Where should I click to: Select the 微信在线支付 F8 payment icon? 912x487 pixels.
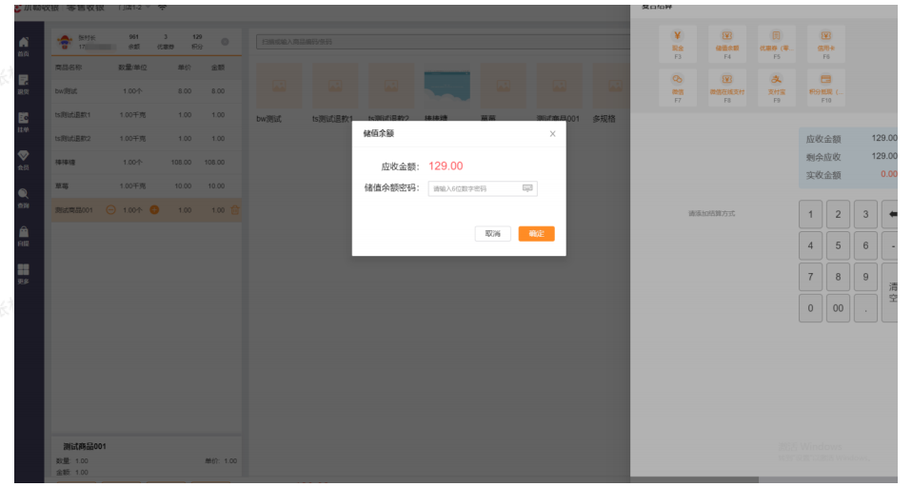click(727, 88)
